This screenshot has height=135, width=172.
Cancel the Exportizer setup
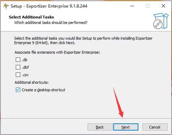(x=155, y=127)
